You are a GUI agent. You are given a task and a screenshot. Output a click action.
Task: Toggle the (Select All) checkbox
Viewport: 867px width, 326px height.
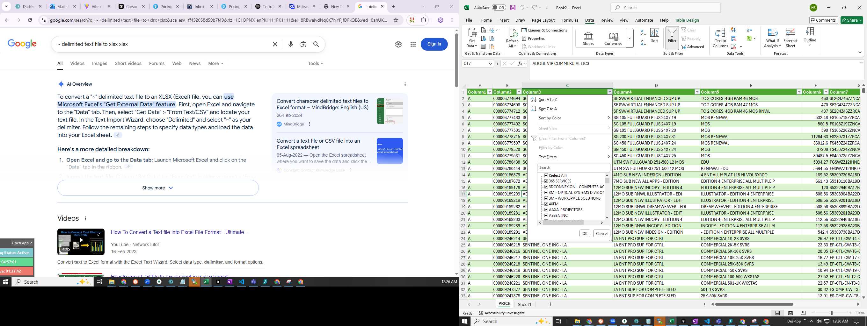click(x=546, y=175)
